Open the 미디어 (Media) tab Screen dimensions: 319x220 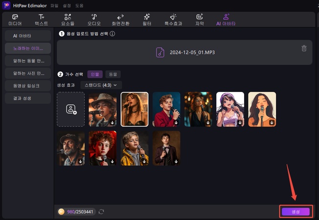(15, 20)
